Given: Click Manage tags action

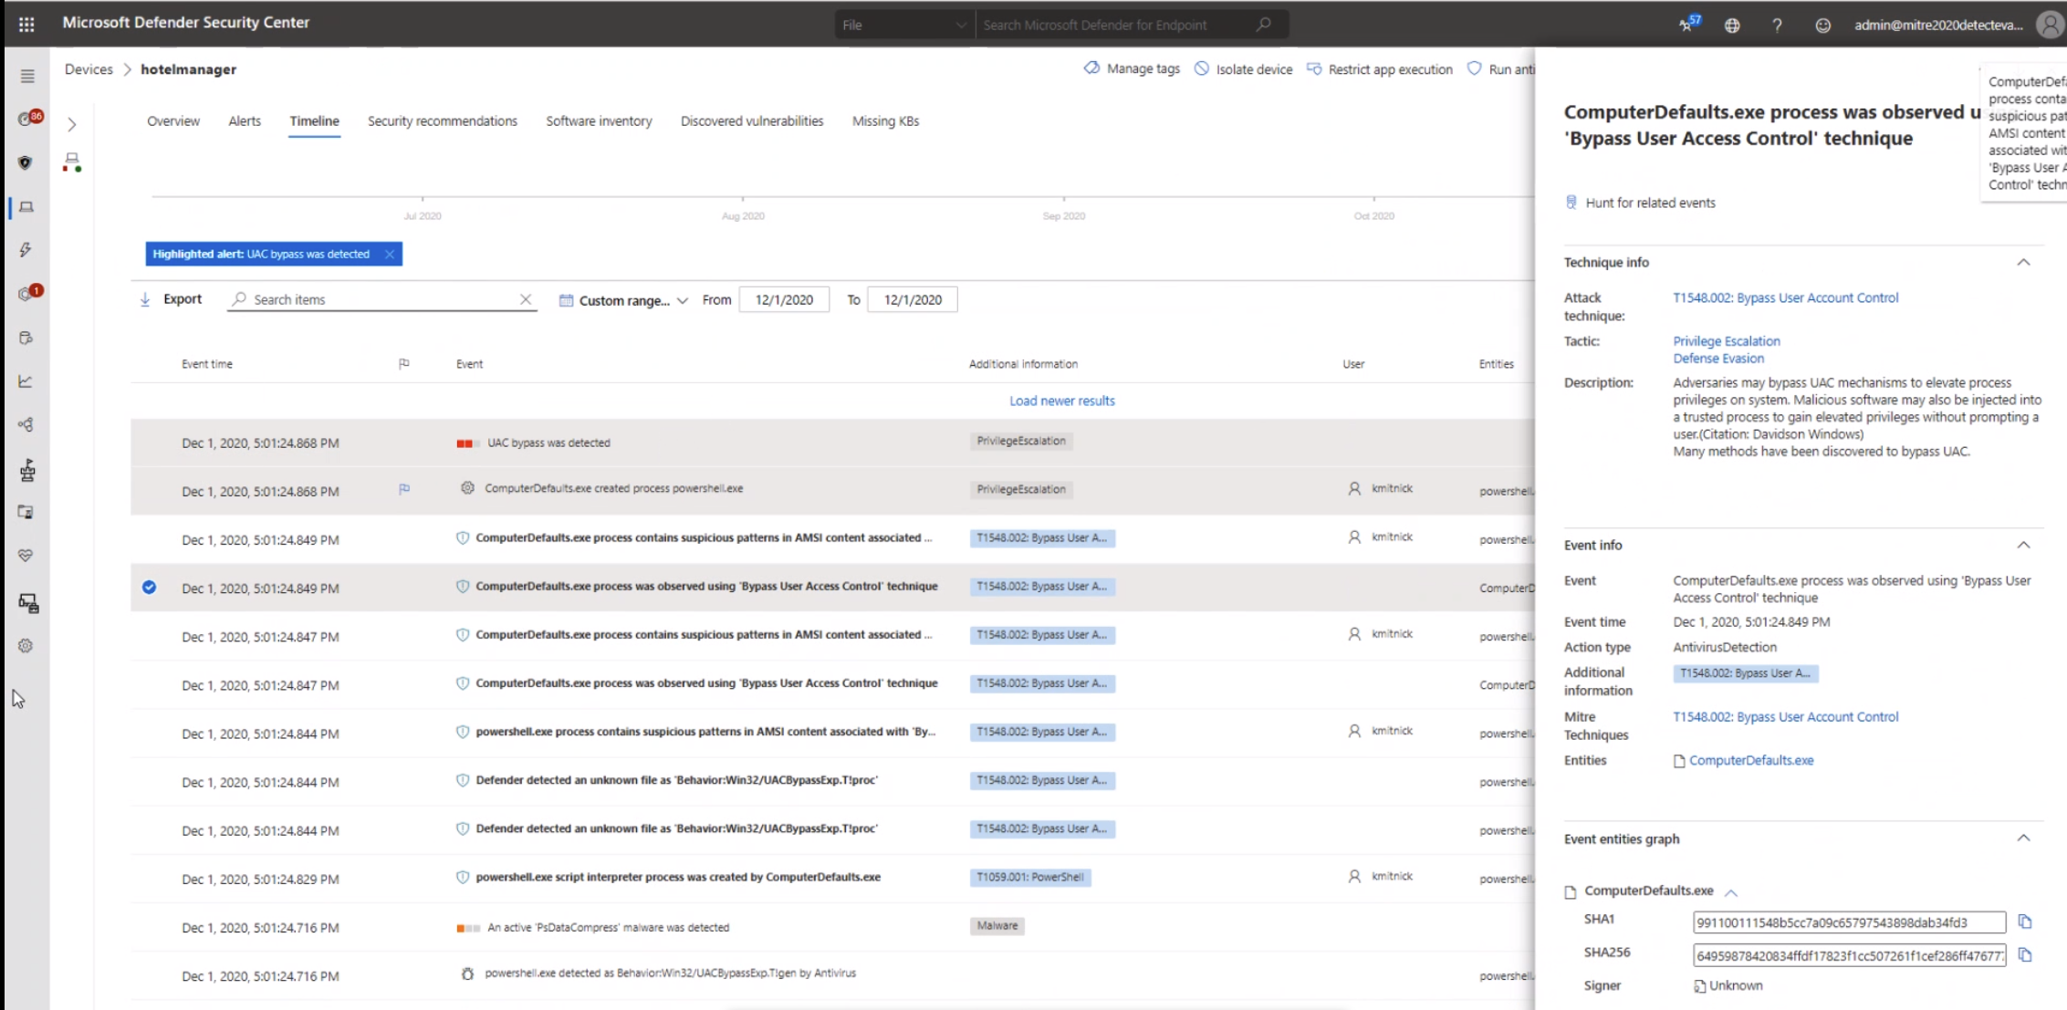Looking at the screenshot, I should pos(1132,68).
